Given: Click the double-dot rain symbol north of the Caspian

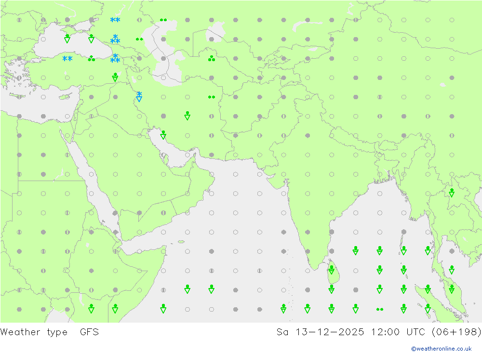Looking at the screenshot, I should [x=163, y=20].
